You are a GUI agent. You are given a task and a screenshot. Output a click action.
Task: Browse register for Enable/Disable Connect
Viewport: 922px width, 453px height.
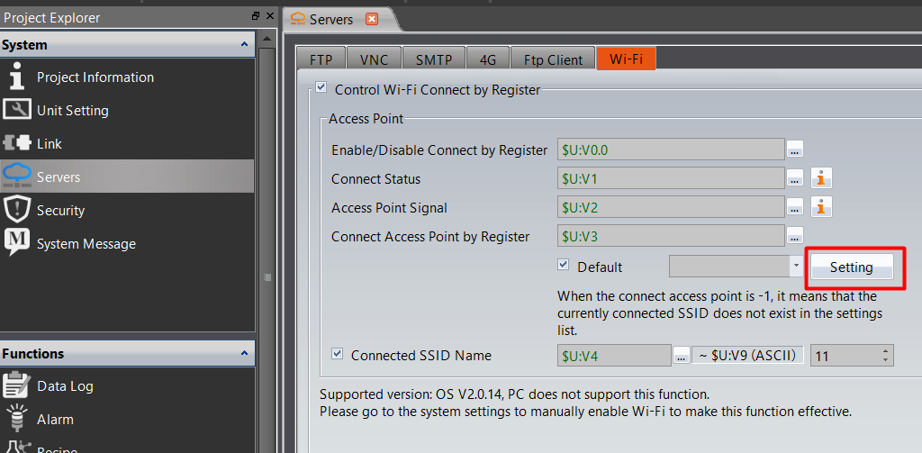pyautogui.click(x=795, y=149)
